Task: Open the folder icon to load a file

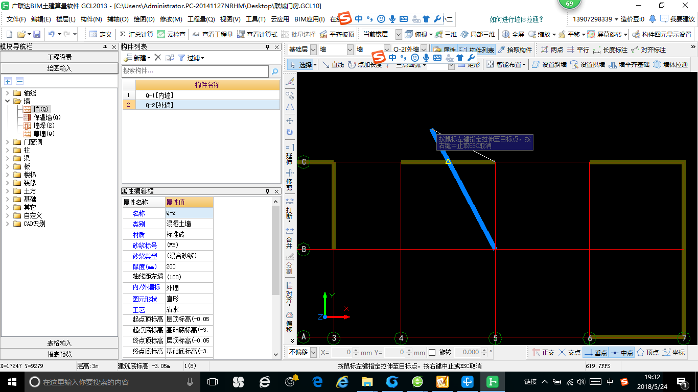Action: pos(21,34)
